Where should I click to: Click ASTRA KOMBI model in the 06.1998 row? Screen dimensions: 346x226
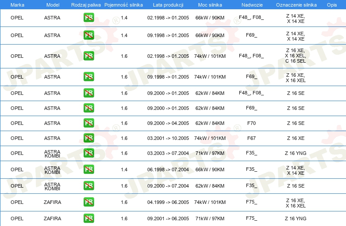52,170
